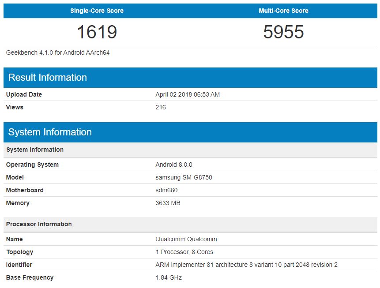Click the Memory value 3633 MB
Image resolution: width=380 pixels, height=288 pixels.
pyautogui.click(x=168, y=203)
